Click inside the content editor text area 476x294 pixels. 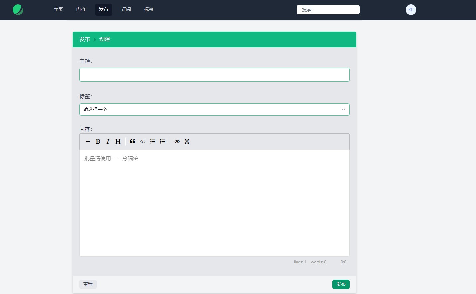(214, 203)
